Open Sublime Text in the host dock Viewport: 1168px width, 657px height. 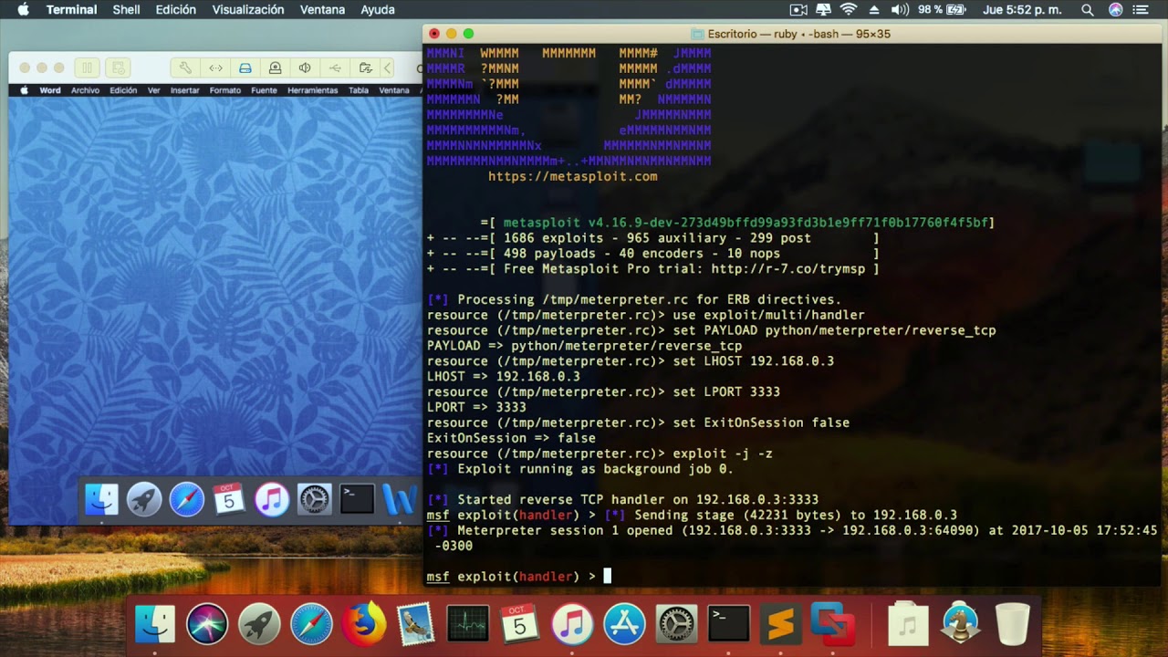(781, 624)
